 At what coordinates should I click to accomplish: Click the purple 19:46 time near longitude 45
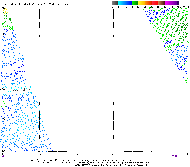point(174,156)
